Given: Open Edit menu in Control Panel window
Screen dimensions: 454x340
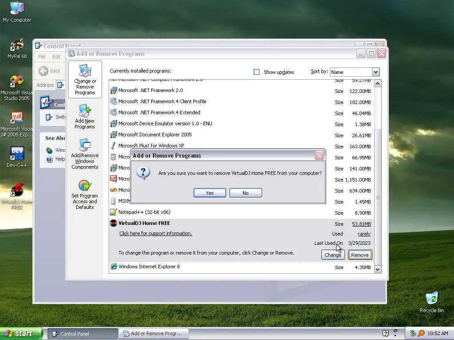Looking at the screenshot, I should click(x=56, y=57).
